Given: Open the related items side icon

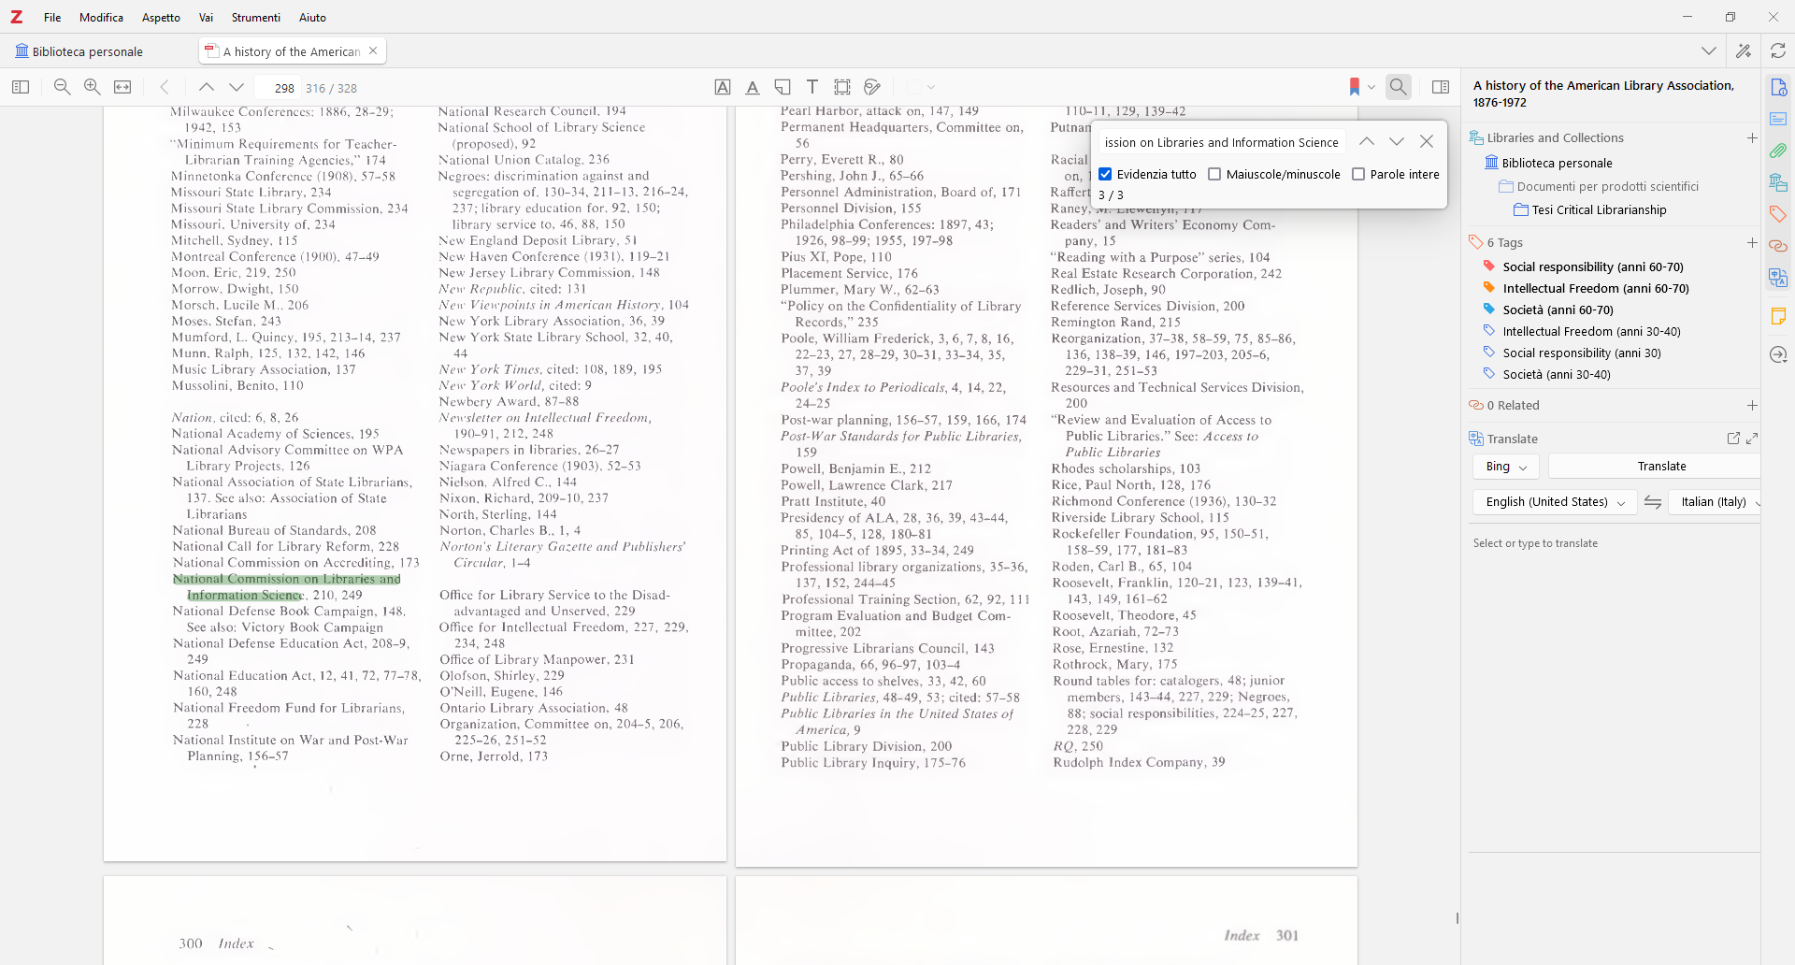Looking at the screenshot, I should [1778, 246].
